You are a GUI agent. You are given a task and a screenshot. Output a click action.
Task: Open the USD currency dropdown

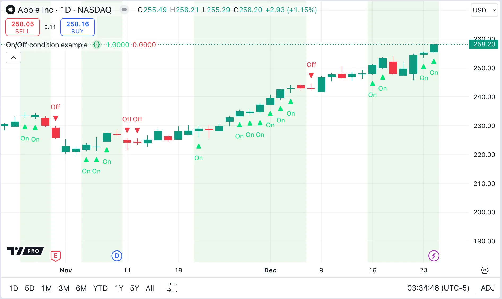pyautogui.click(x=484, y=10)
